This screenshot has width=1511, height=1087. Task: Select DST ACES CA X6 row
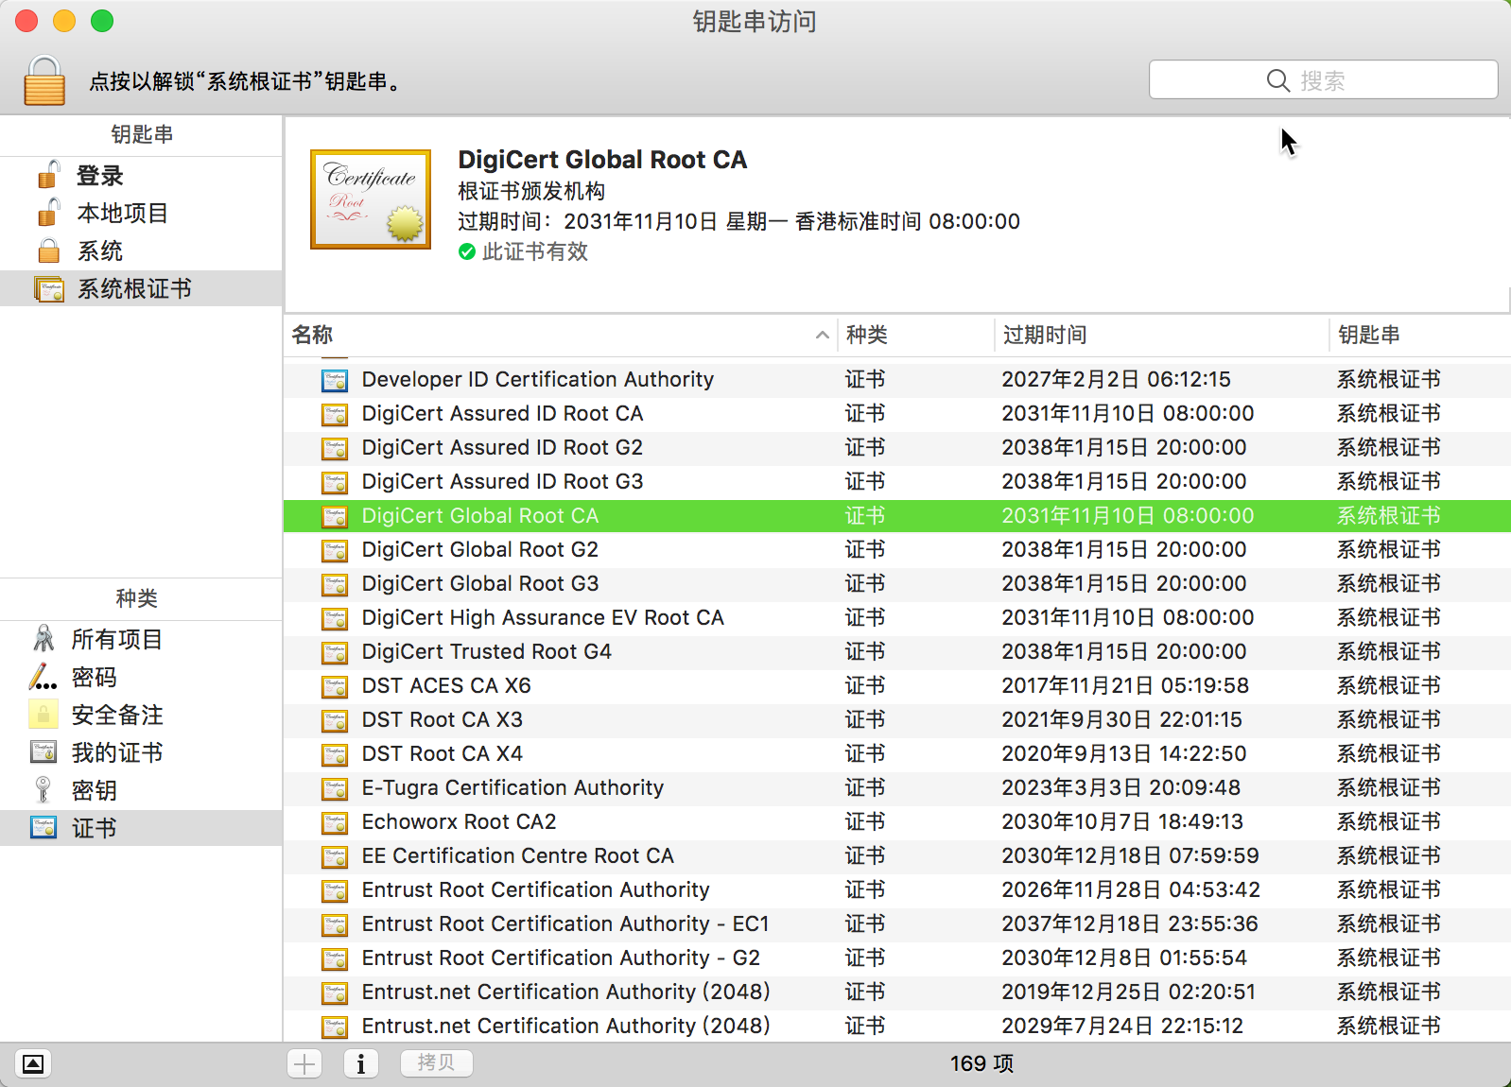(x=897, y=686)
